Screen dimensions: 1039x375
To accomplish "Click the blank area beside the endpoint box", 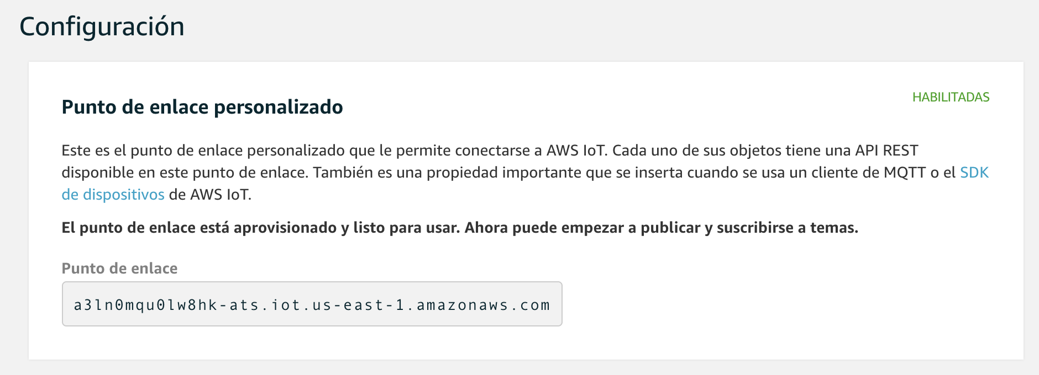I will click(x=774, y=304).
